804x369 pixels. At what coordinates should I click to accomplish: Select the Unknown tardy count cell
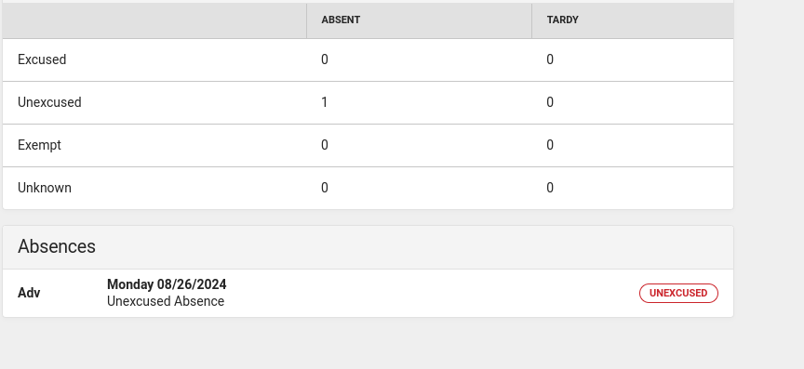(x=633, y=188)
